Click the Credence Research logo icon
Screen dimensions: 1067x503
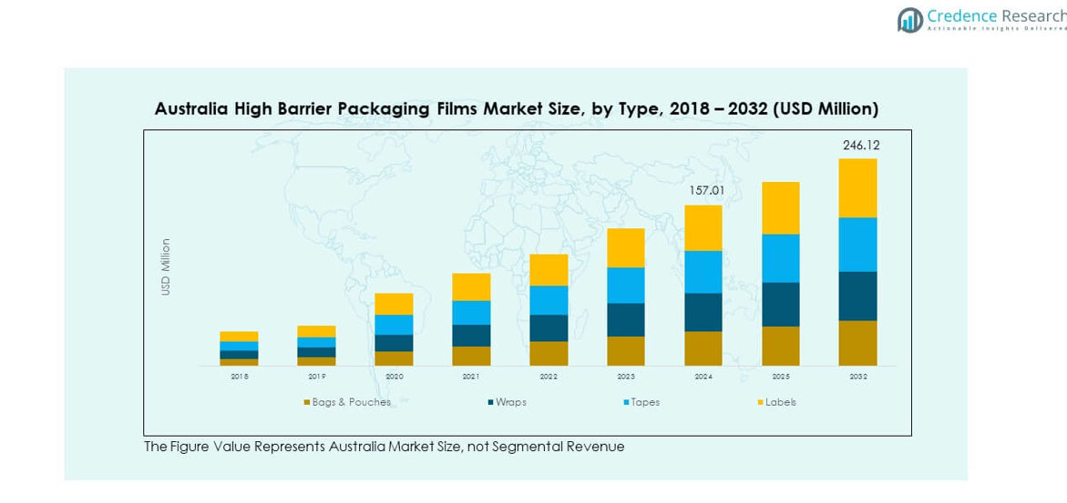pos(910,20)
